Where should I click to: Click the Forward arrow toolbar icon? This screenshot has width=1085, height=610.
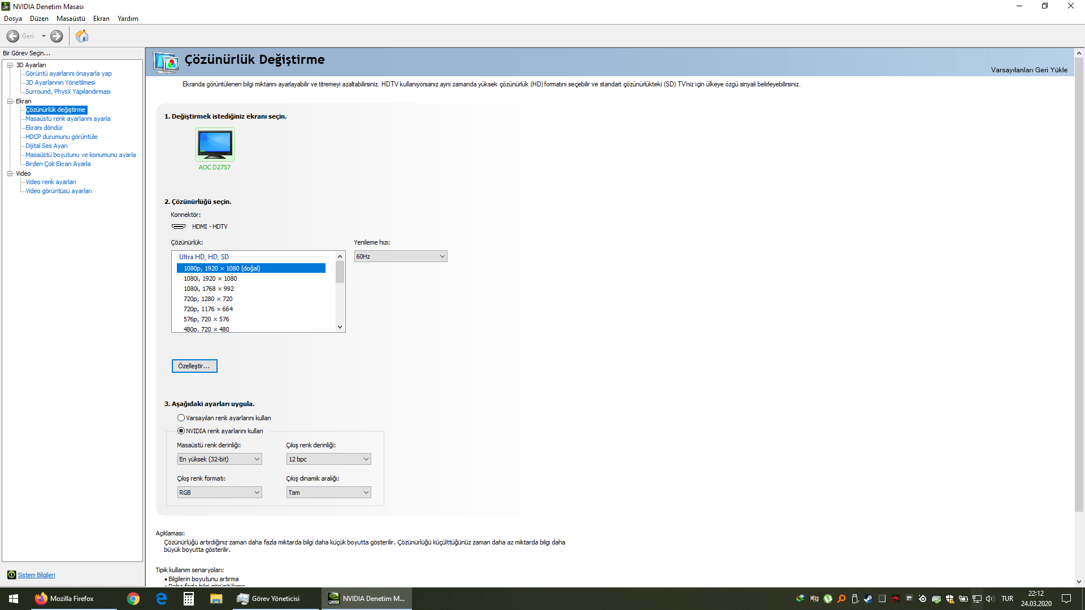(57, 36)
